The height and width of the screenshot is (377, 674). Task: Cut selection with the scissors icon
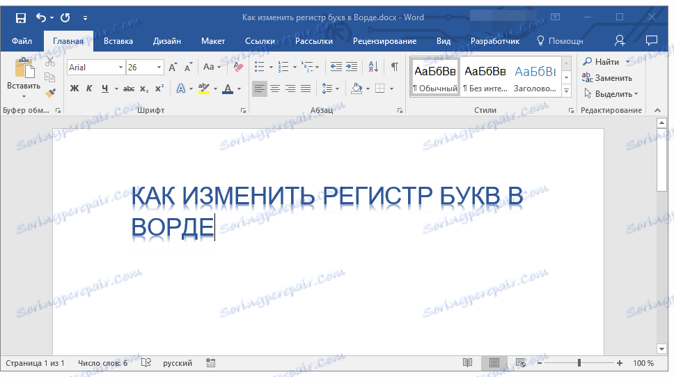[x=50, y=62]
